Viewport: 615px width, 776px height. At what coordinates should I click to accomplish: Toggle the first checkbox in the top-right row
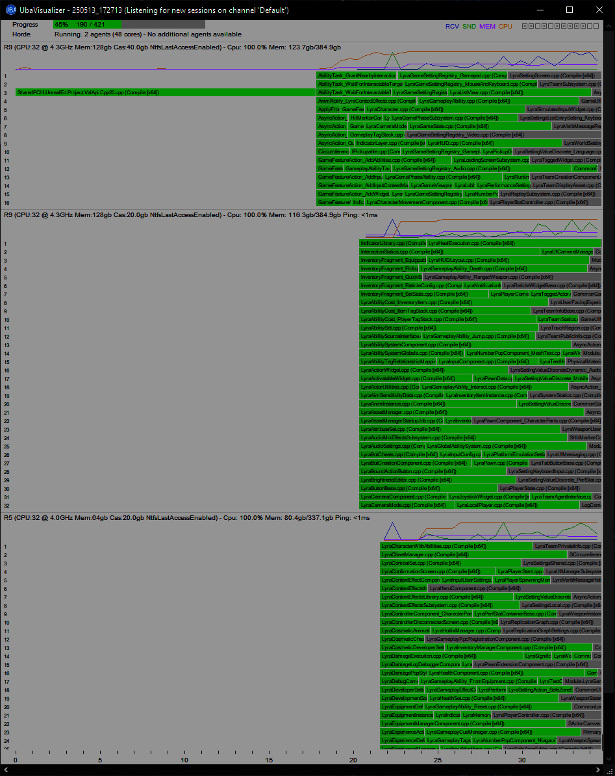point(524,27)
